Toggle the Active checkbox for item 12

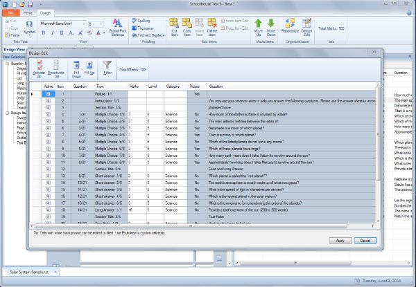click(49, 169)
